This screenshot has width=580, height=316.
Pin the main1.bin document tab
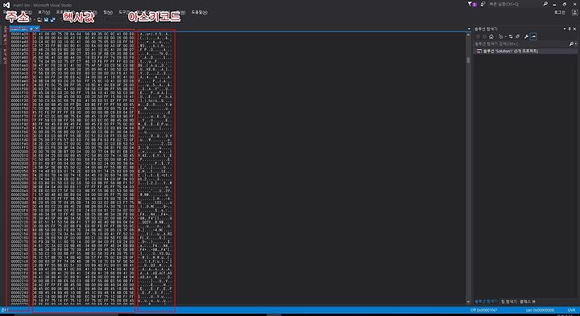(31, 28)
